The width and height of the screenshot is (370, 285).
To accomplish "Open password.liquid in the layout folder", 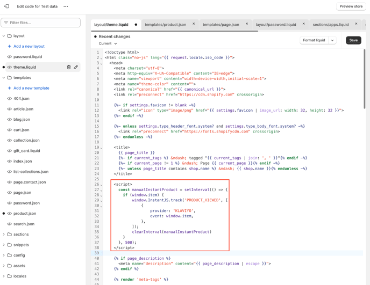I will tap(27, 56).
